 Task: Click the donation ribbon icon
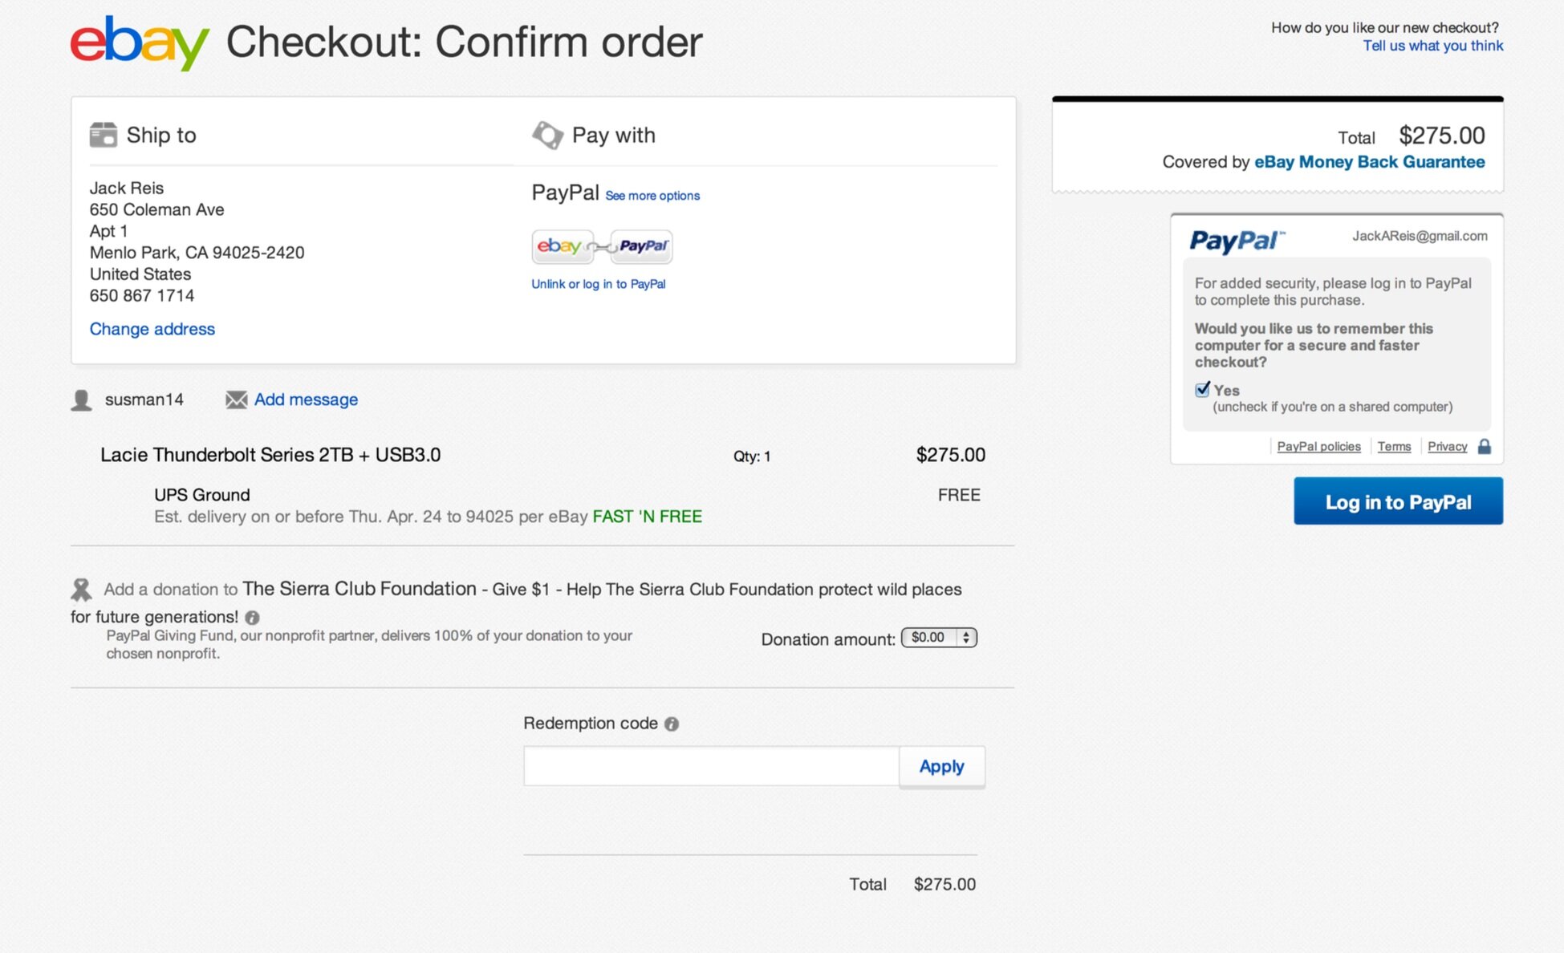click(81, 590)
